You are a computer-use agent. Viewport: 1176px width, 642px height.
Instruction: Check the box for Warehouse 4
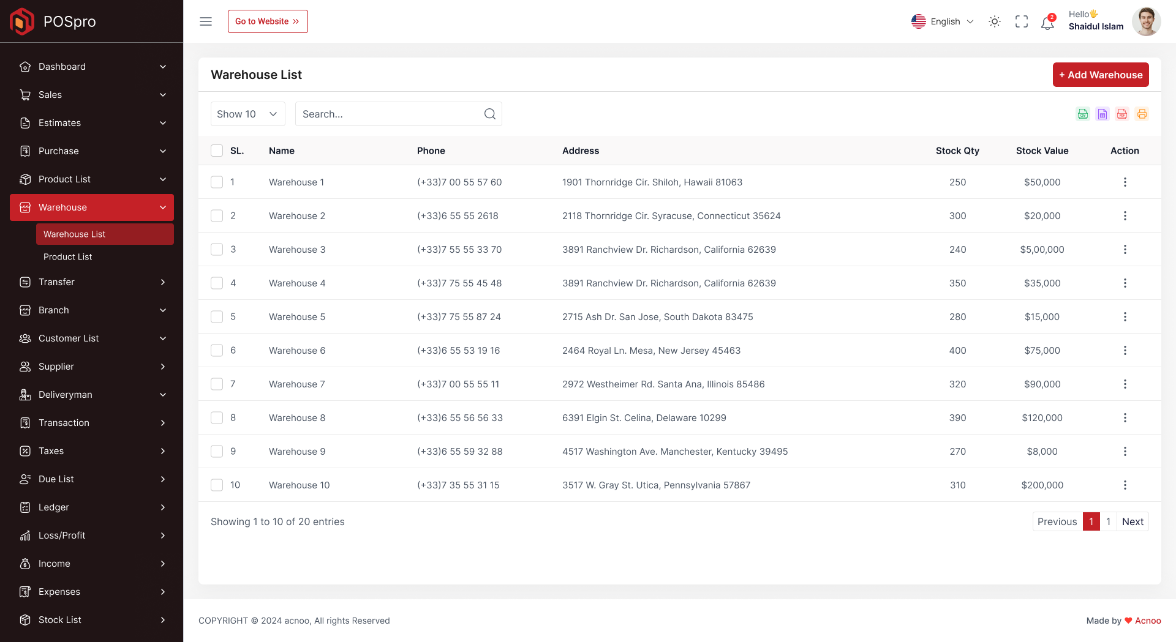(x=217, y=283)
